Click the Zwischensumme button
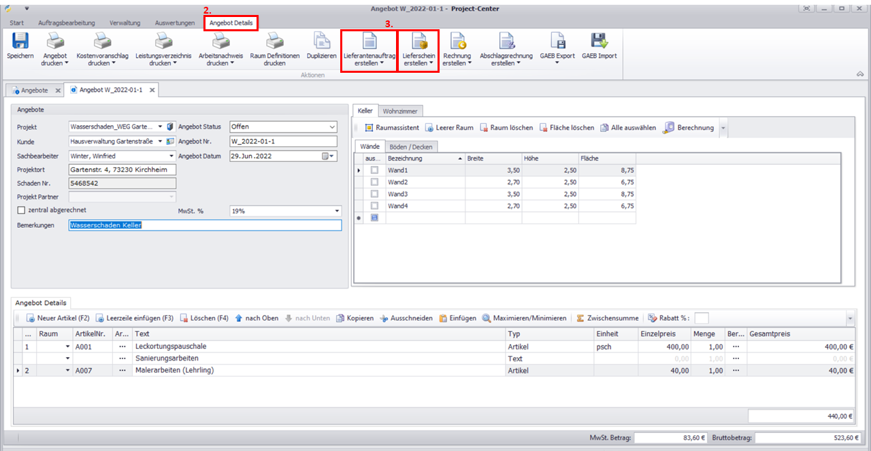This screenshot has height=451, width=871. pyautogui.click(x=607, y=318)
